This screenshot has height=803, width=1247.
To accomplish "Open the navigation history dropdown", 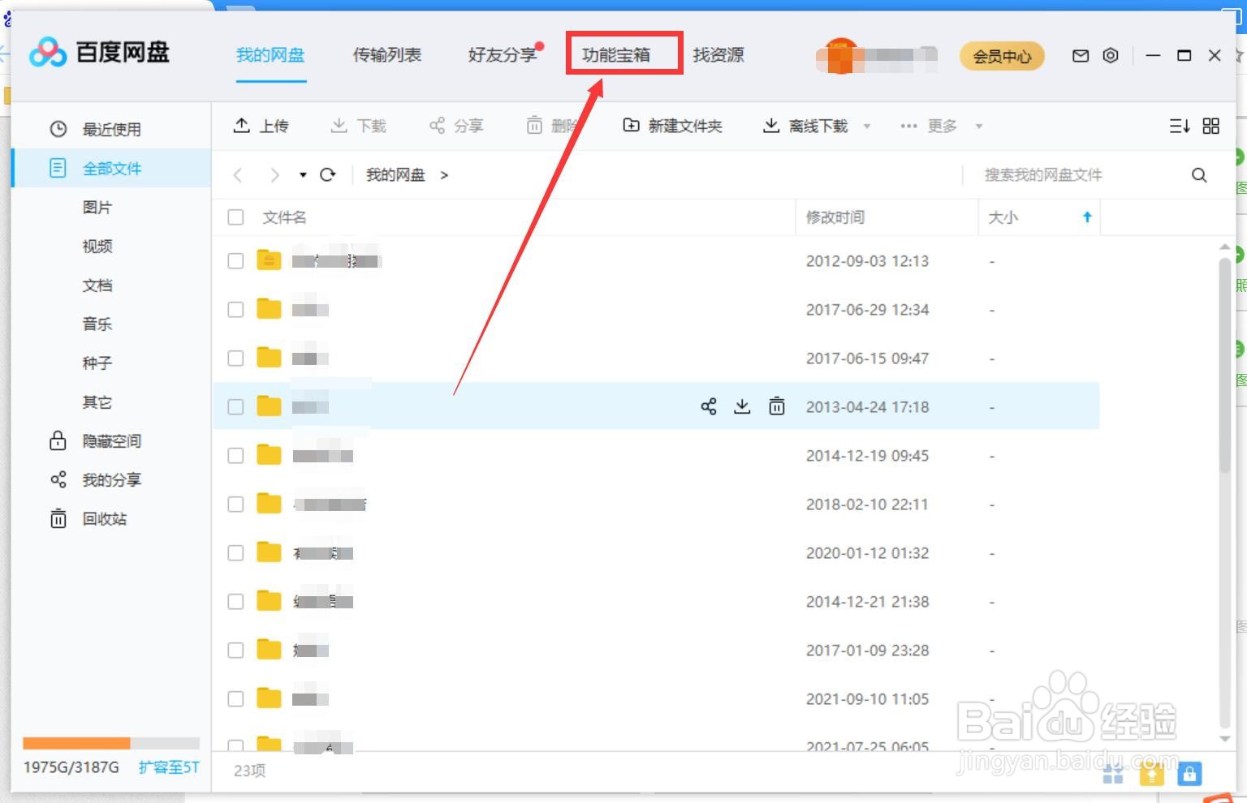I will click(x=303, y=175).
